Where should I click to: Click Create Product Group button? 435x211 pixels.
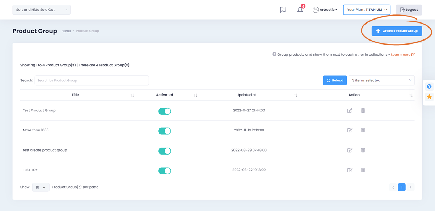point(397,31)
